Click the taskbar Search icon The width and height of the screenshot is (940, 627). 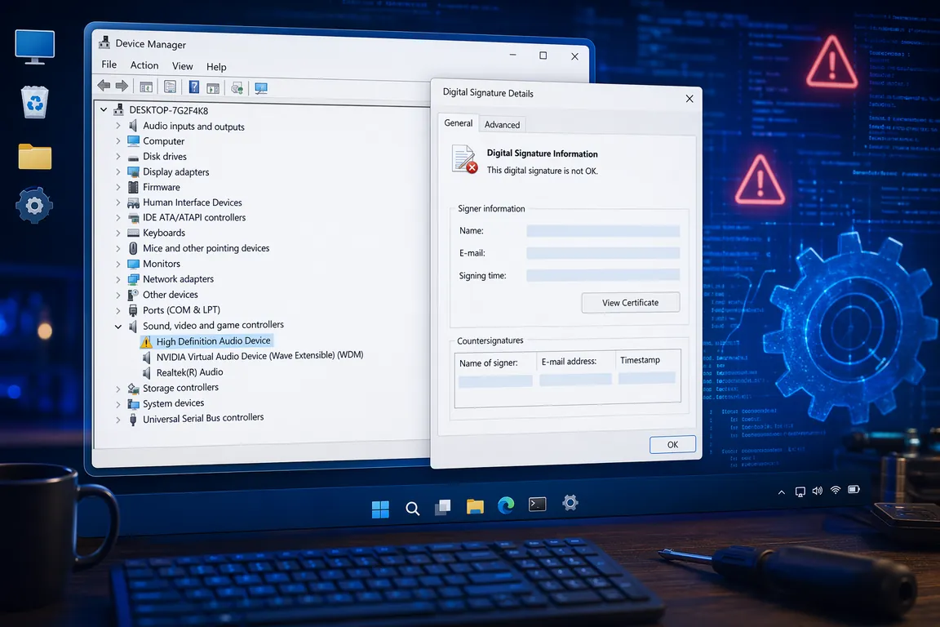412,509
